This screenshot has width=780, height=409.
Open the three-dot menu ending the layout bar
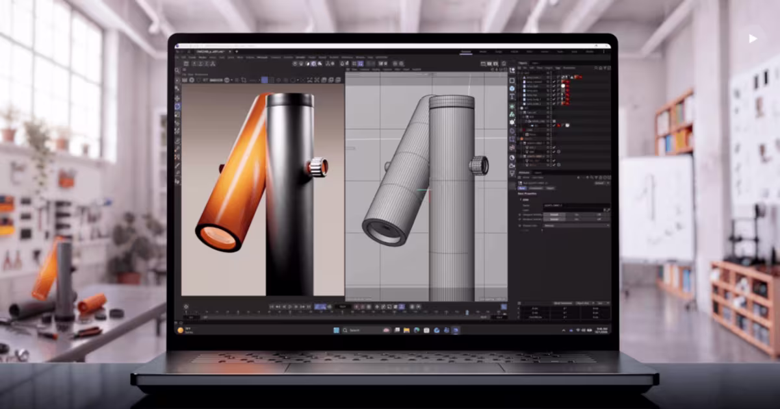point(603,51)
